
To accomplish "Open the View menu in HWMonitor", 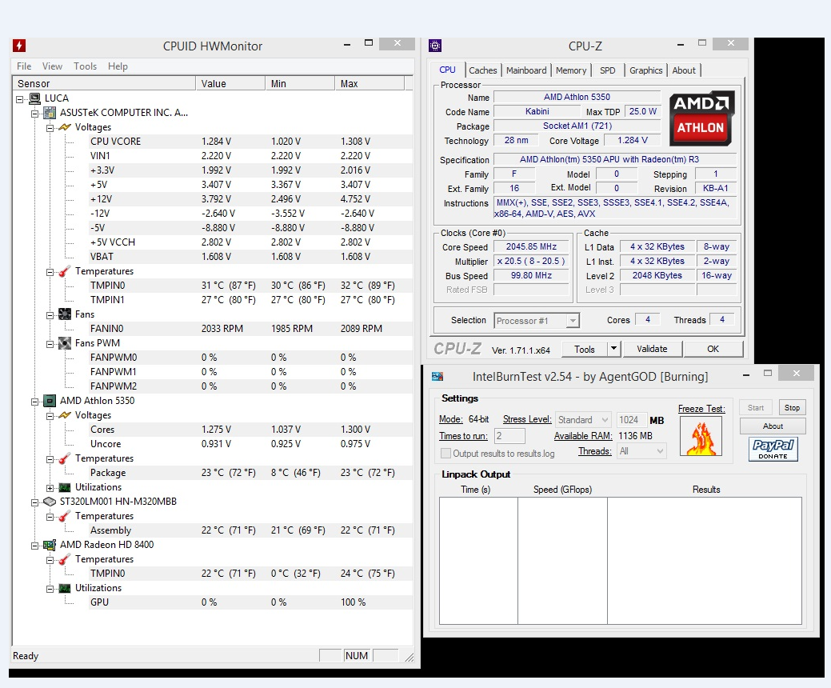I will (52, 66).
